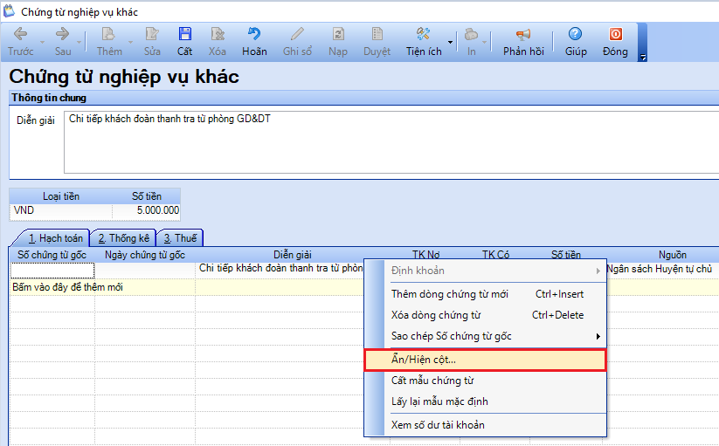719x446 pixels.
Task: Open toolbar overflow options arrow
Action: click(x=643, y=58)
